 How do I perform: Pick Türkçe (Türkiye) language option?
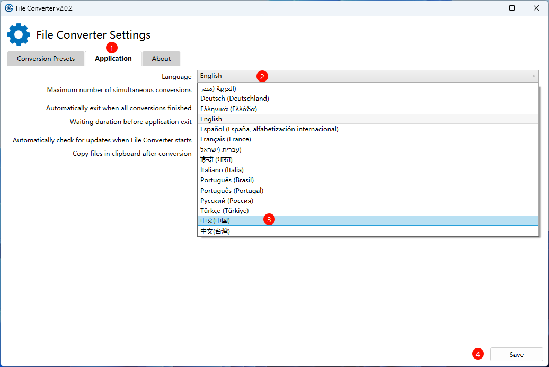(368, 211)
